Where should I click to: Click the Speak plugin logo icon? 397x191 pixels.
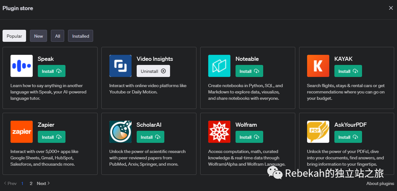tap(22, 66)
